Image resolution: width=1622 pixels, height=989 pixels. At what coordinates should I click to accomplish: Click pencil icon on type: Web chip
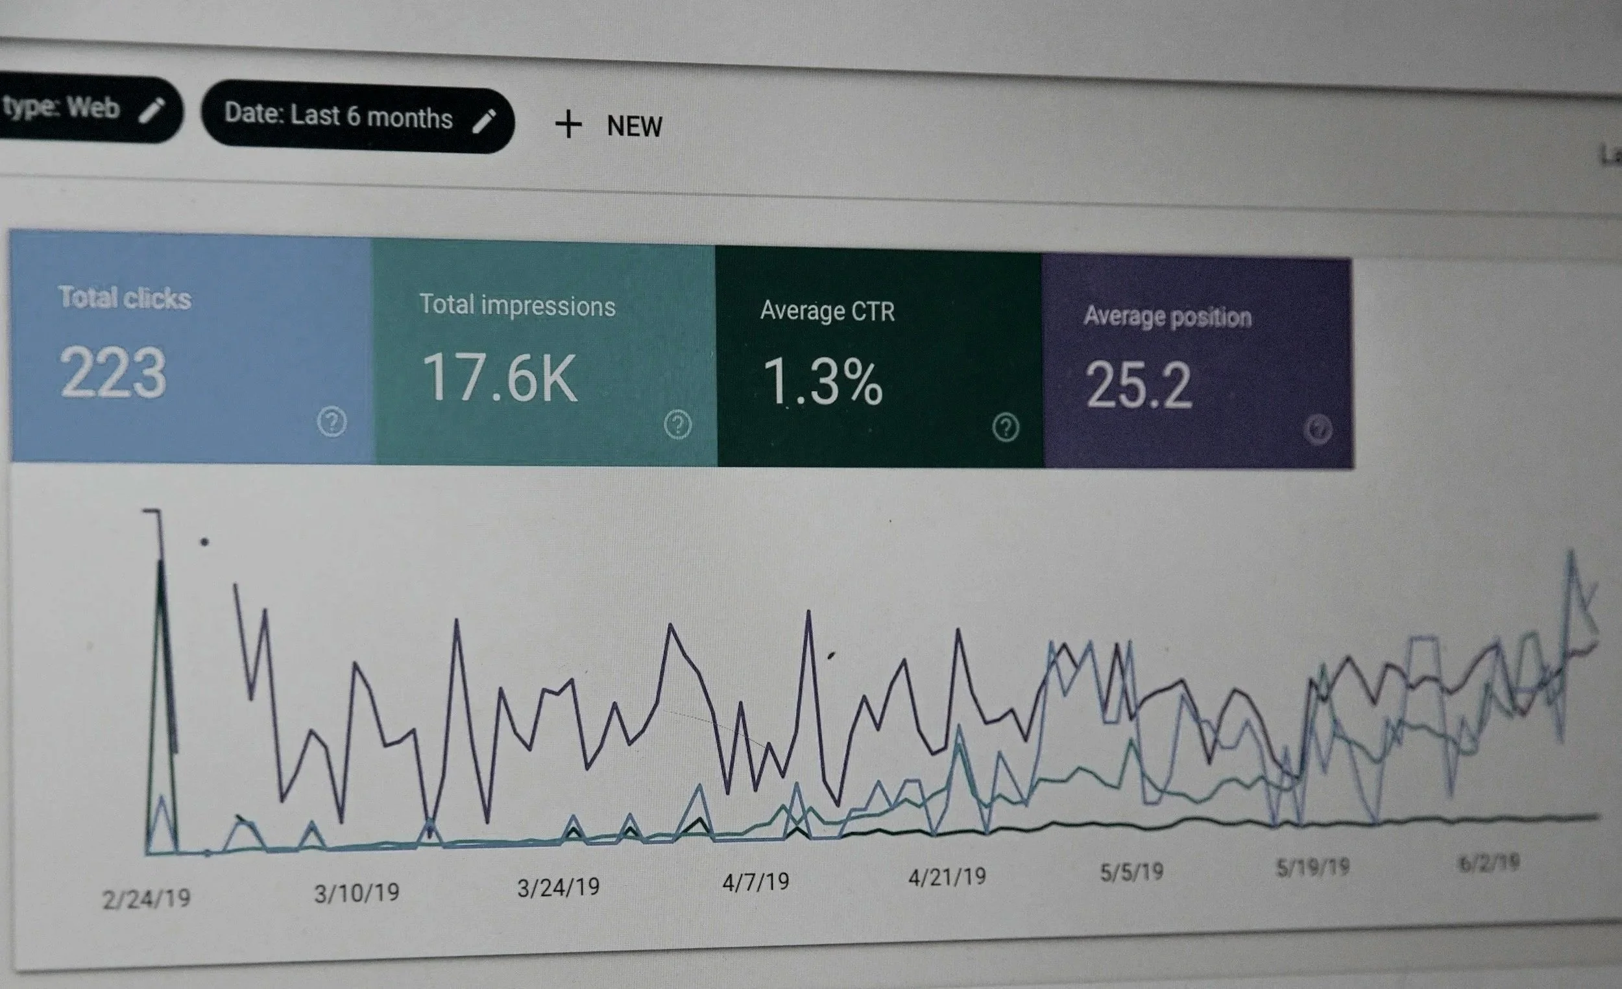pyautogui.click(x=151, y=110)
